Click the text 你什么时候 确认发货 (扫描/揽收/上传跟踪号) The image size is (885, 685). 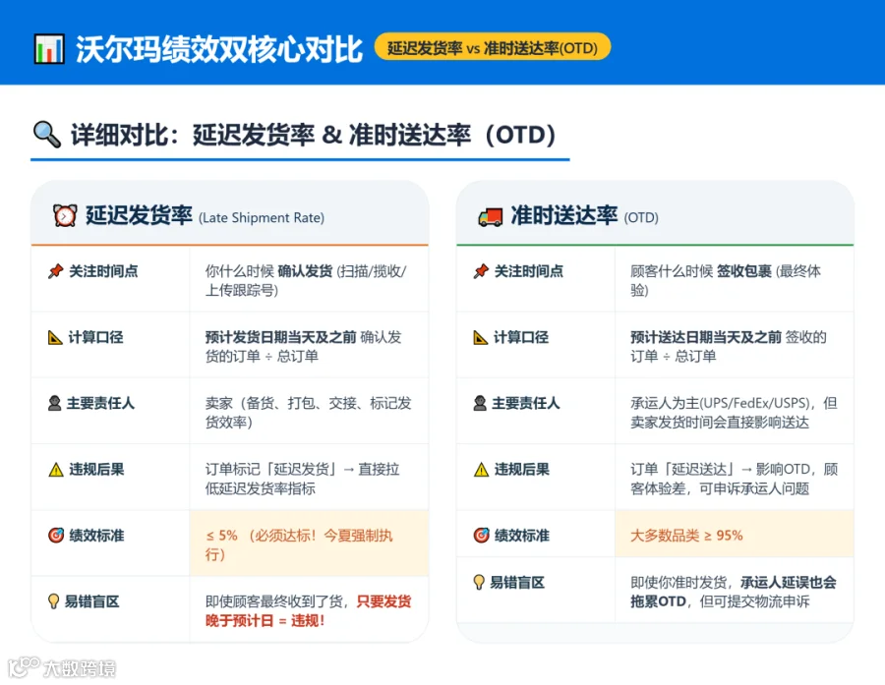click(x=306, y=280)
